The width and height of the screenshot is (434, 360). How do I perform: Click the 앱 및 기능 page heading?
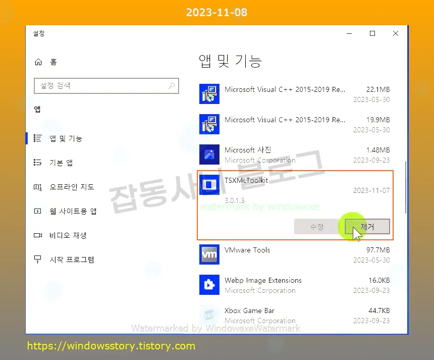[x=230, y=61]
